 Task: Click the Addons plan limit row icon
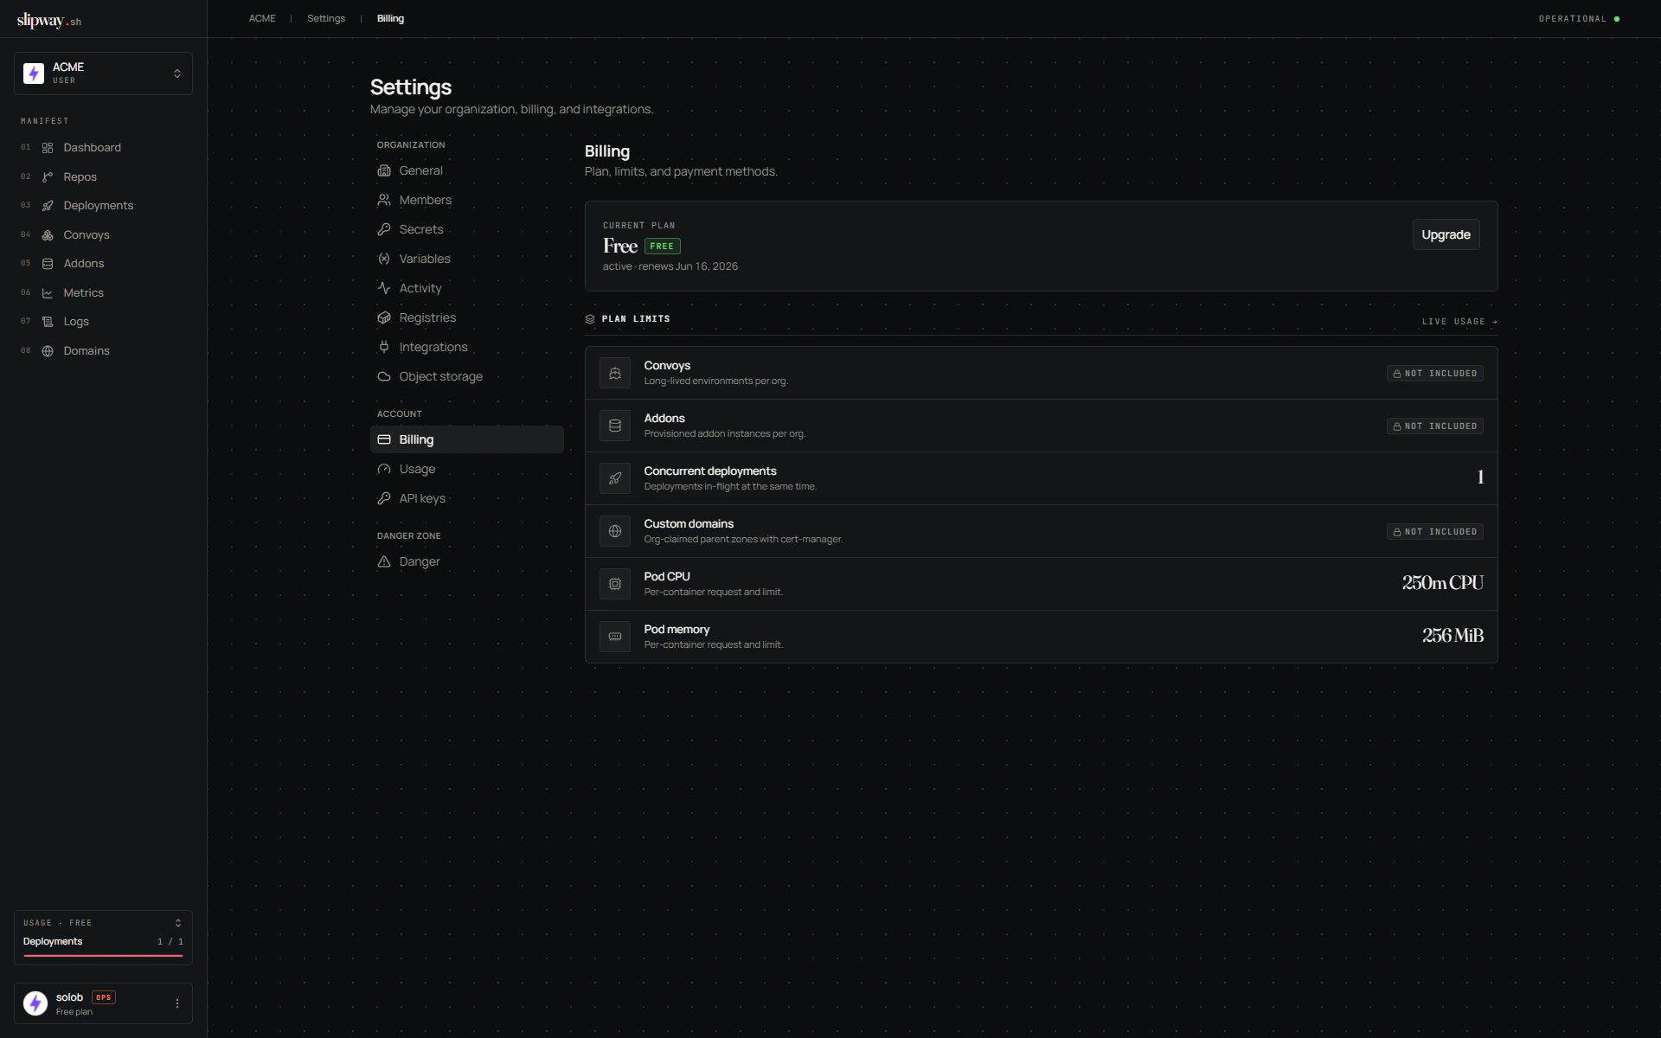(615, 426)
